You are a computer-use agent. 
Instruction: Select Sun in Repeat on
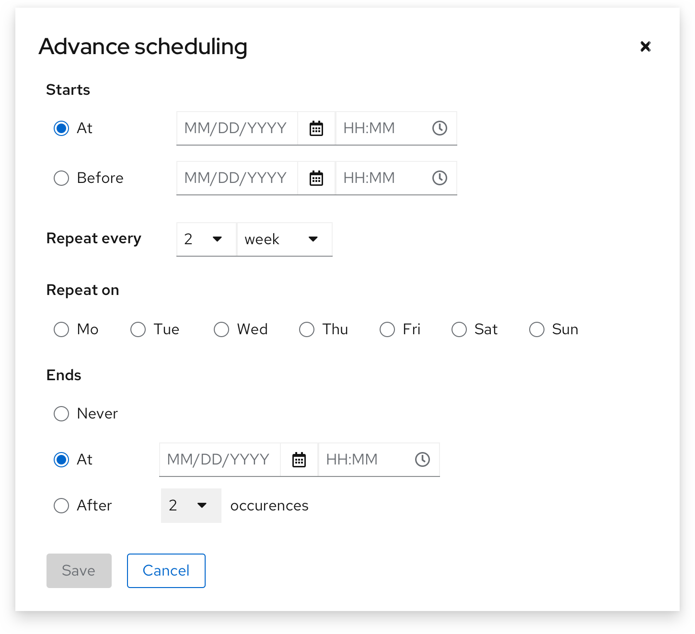click(x=536, y=329)
